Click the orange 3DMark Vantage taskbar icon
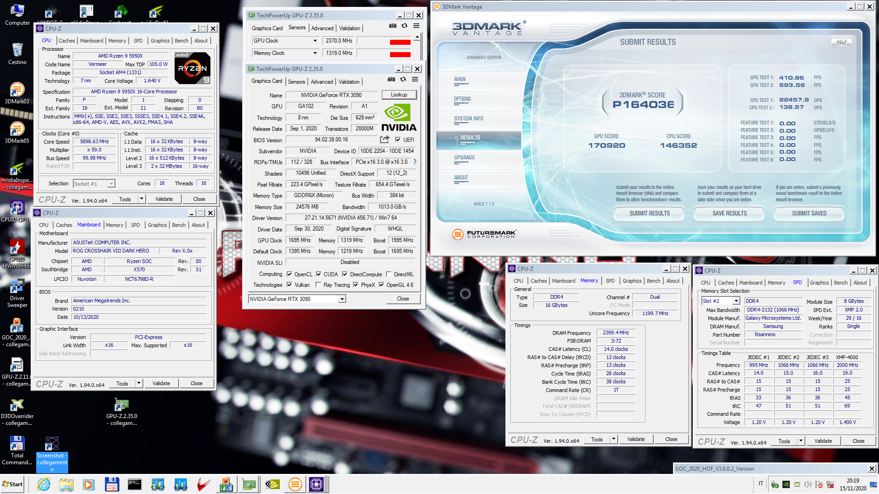 [x=295, y=484]
